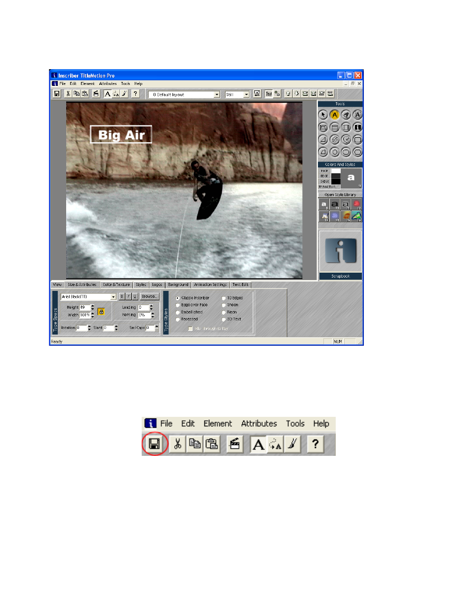Select the rotated A text tool in the Tools panel

pyautogui.click(x=346, y=115)
